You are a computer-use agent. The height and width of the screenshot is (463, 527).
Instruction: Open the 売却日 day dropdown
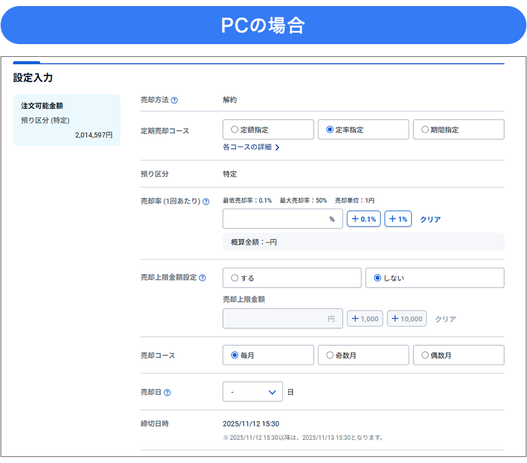pos(253,392)
